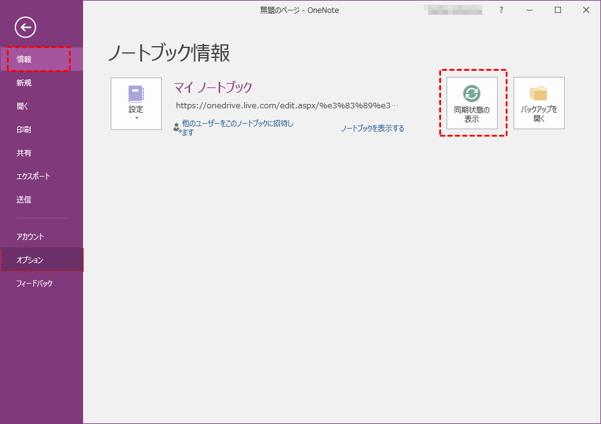
Task: Click フィードバック in the sidebar
Action: (34, 284)
